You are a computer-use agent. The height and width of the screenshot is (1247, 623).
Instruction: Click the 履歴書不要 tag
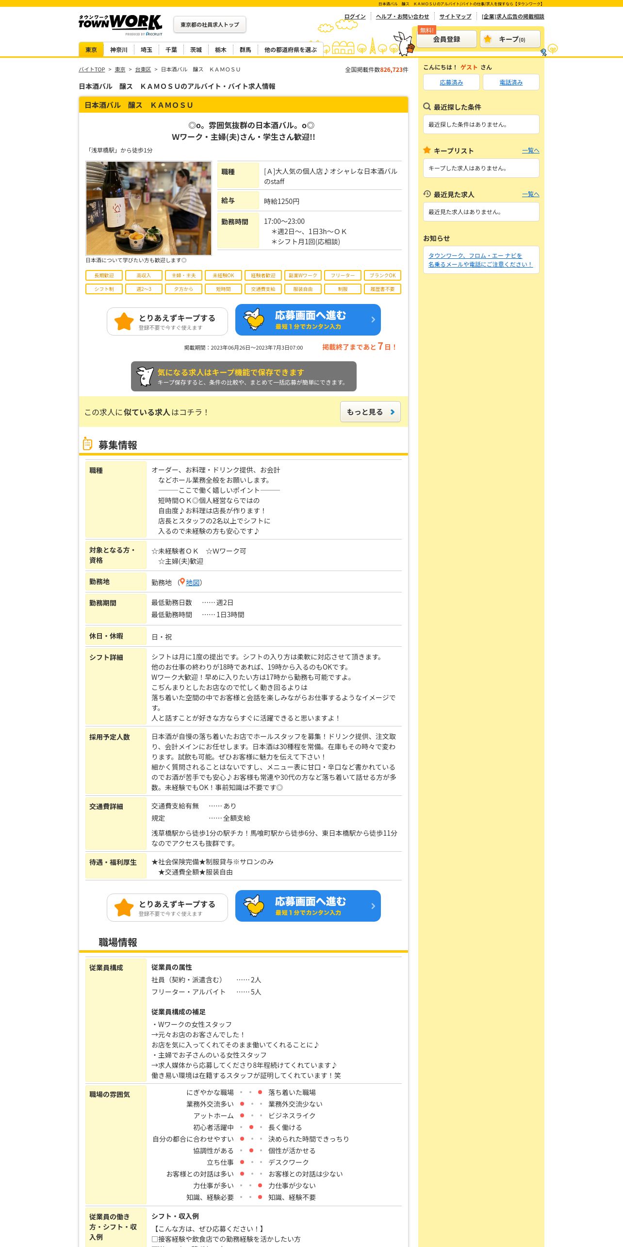[x=382, y=289]
